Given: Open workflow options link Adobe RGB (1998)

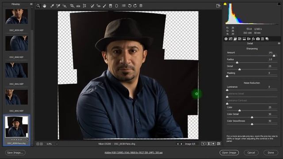Looking at the screenshot, I should (x=134, y=153).
